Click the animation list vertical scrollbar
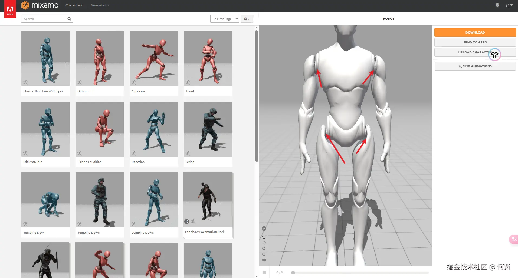Screen dimensions: 518x278 pyautogui.click(x=257, y=96)
